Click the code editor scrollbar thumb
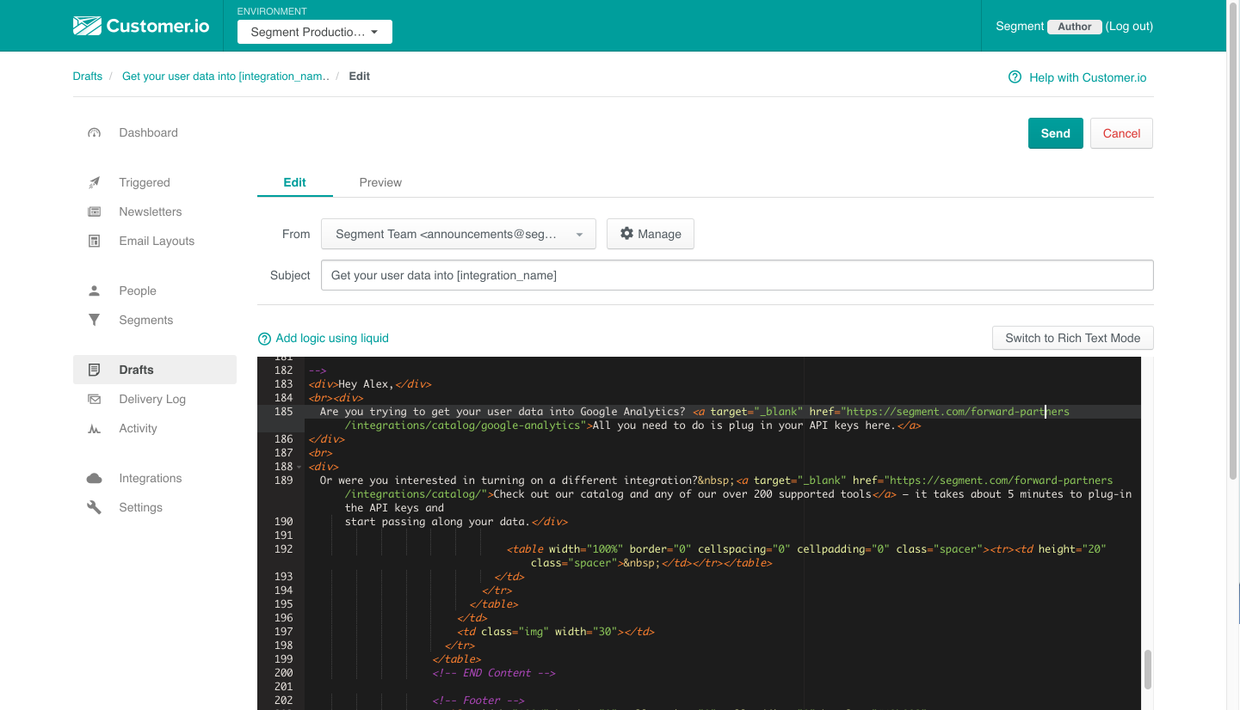The width and height of the screenshot is (1240, 710). click(1147, 670)
